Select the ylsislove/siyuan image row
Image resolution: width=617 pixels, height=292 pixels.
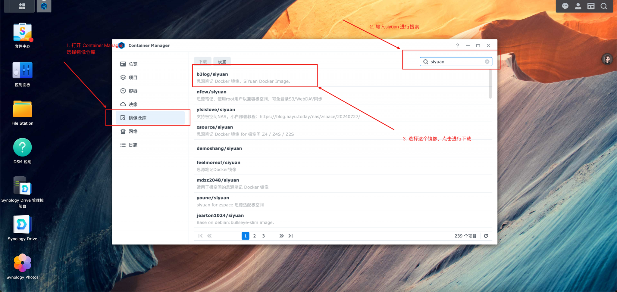(343, 113)
